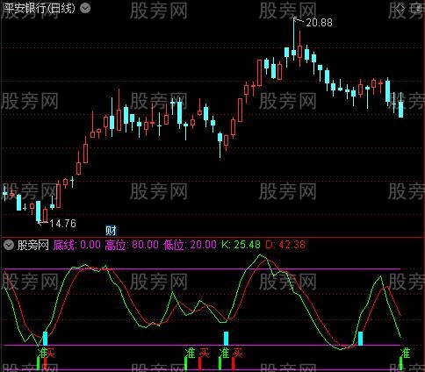Click the D: 42.38 value
The width and height of the screenshot is (425, 372).
285,245
